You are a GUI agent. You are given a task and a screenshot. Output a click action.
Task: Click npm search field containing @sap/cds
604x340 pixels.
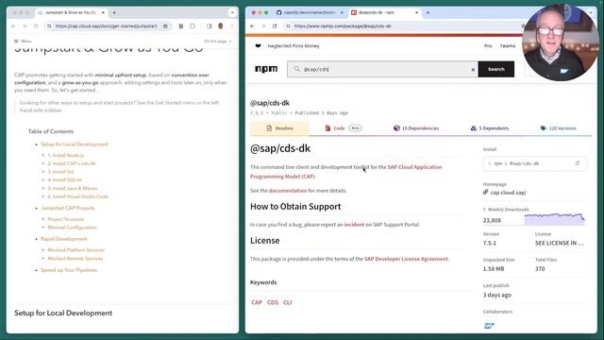382,69
